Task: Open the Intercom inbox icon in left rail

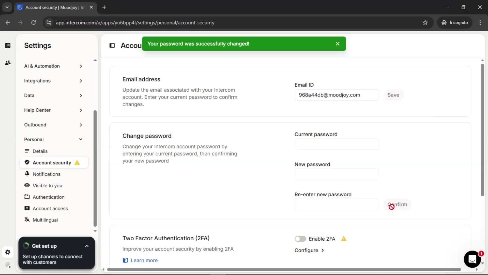Action: click(x=8, y=46)
